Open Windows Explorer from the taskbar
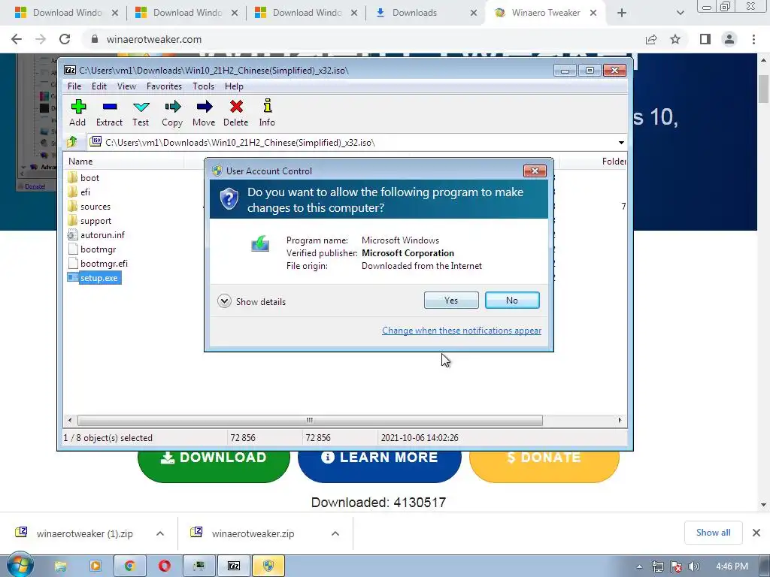 (60, 566)
